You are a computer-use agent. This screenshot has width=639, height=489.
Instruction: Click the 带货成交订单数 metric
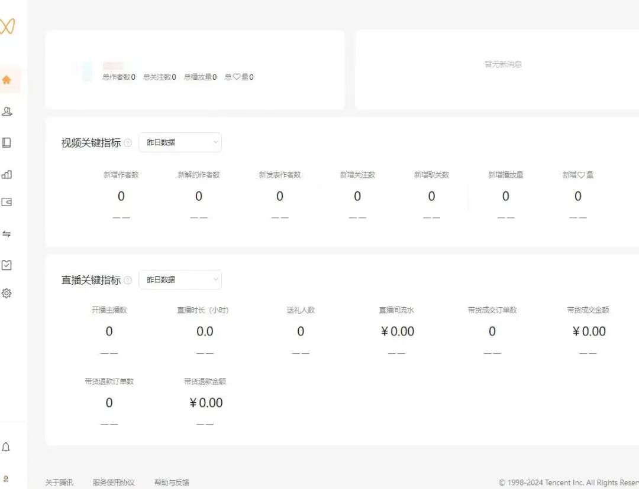point(492,331)
